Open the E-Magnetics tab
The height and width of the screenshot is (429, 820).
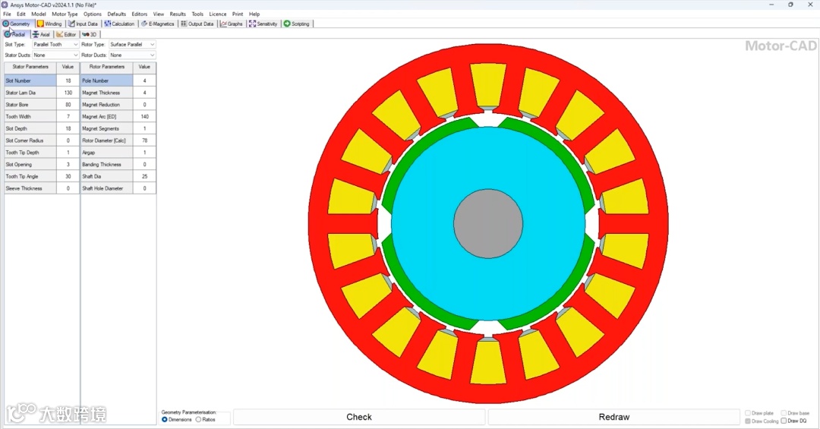(158, 24)
